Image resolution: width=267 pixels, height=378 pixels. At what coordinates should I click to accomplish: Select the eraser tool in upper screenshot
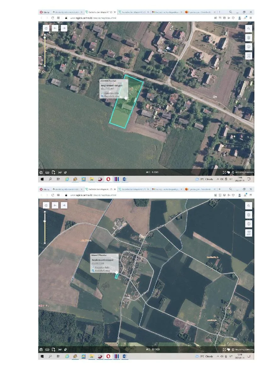(65, 173)
